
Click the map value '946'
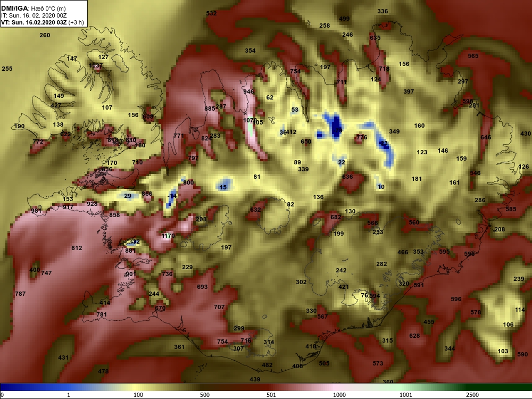tap(248, 92)
